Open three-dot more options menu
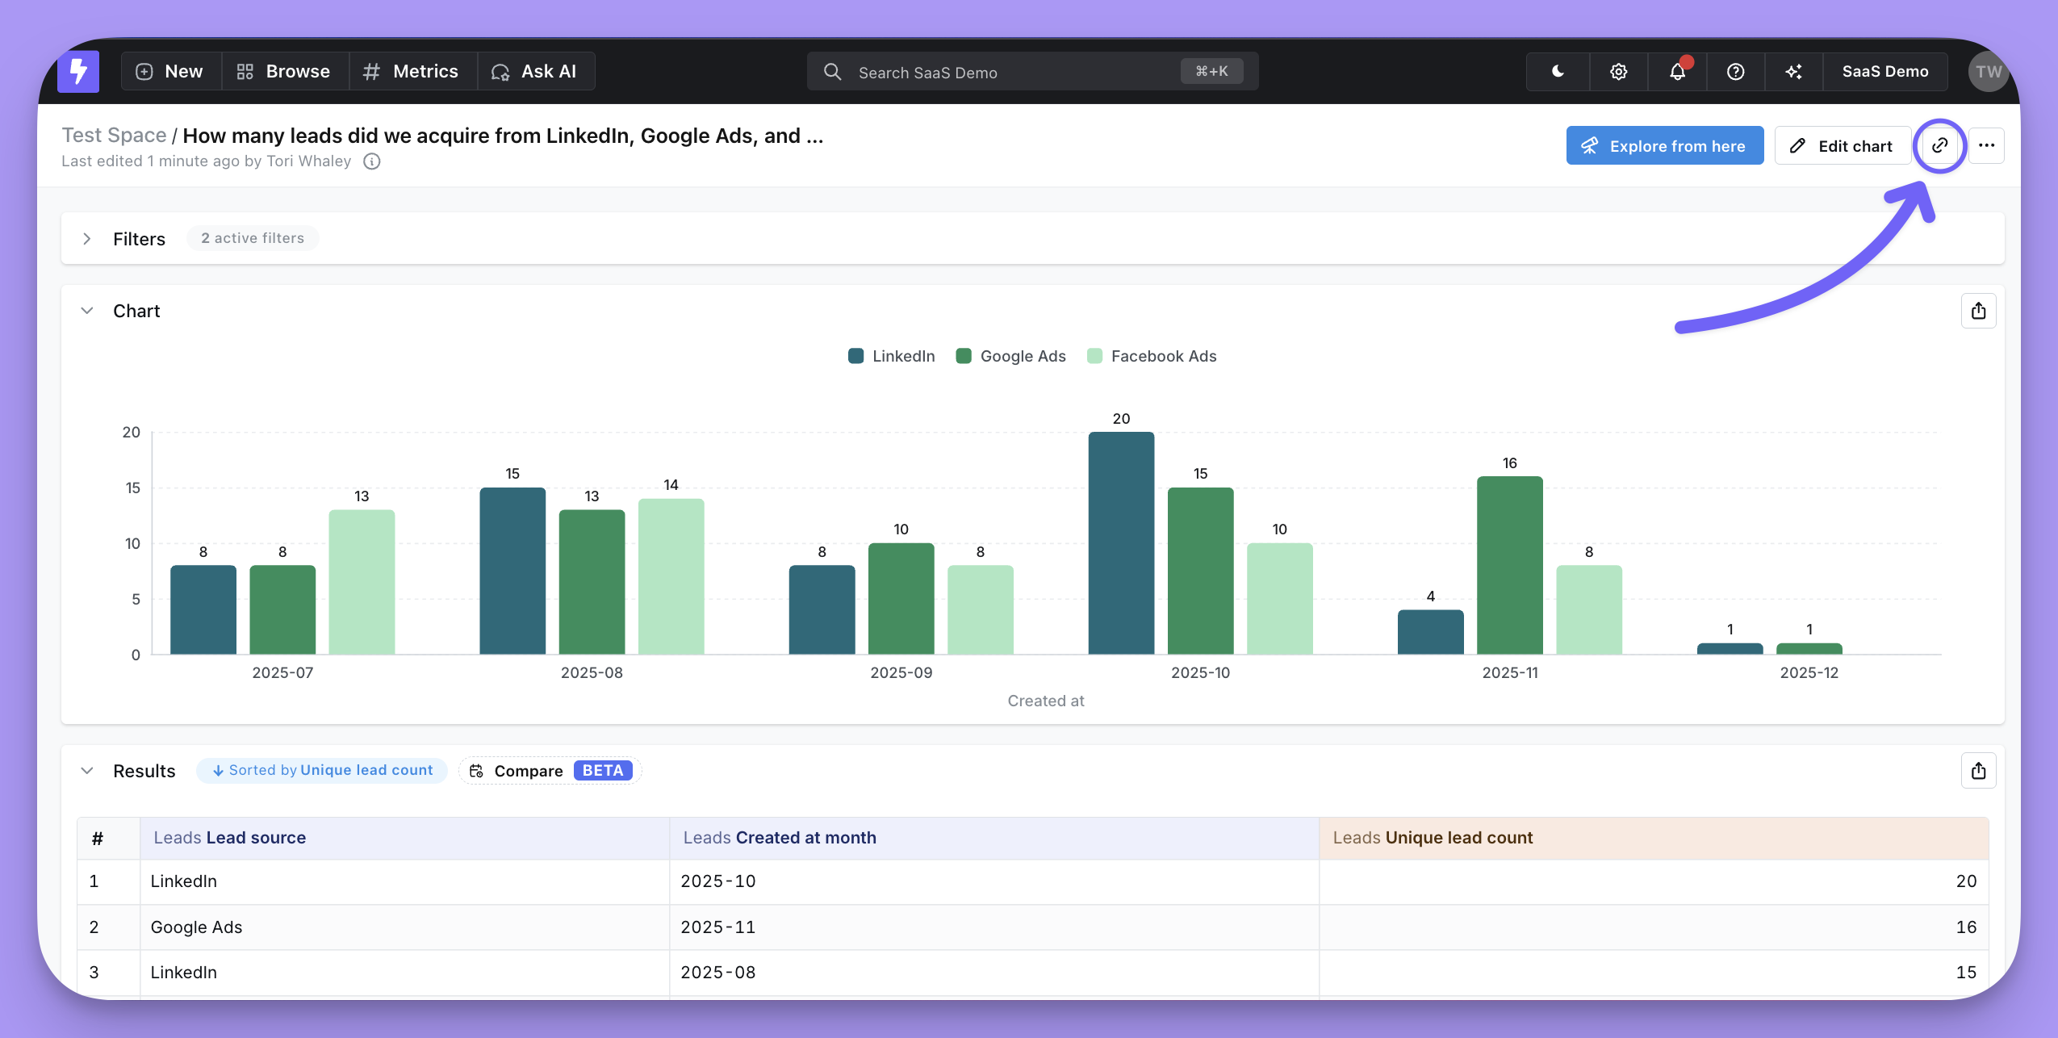Screen dimensions: 2058x1038 pyautogui.click(x=1987, y=145)
